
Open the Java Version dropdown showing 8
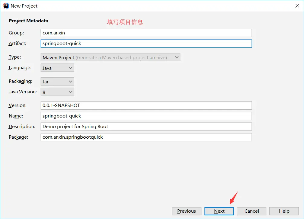(57, 92)
